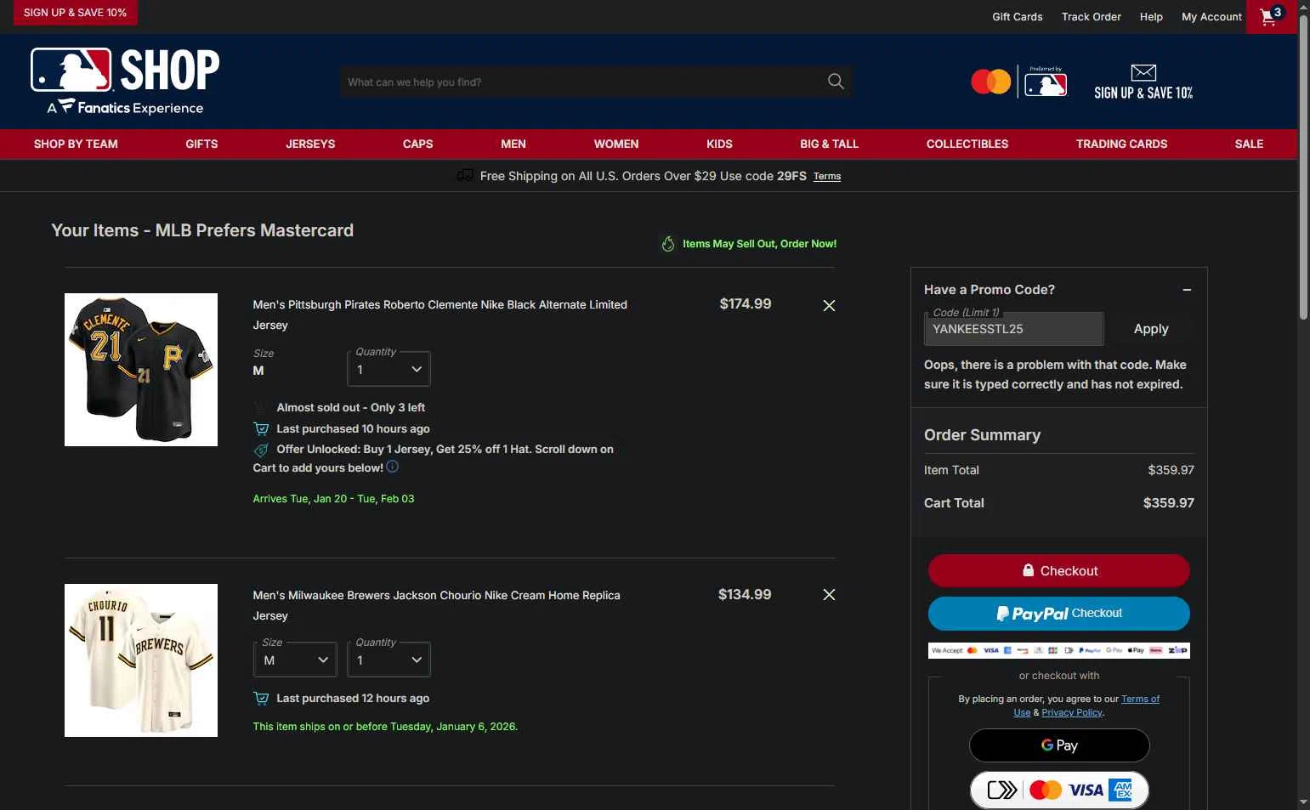1310x810 pixels.
Task: Open the Sale menu
Action: tap(1249, 144)
